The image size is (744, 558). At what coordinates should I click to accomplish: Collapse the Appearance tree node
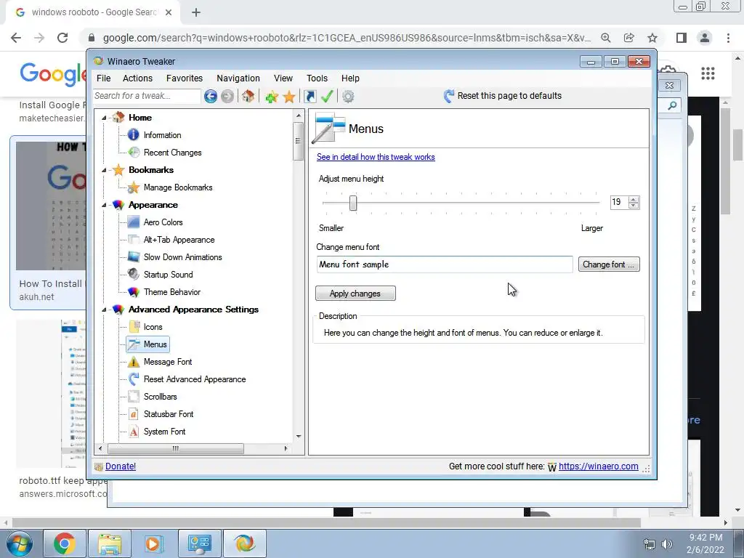[x=104, y=205]
